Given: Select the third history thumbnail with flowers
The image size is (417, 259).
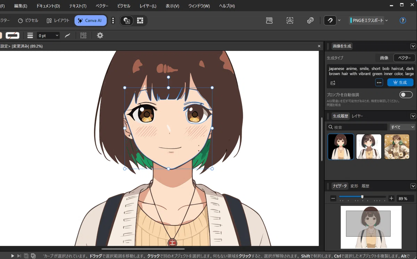Looking at the screenshot, I should (x=397, y=147).
